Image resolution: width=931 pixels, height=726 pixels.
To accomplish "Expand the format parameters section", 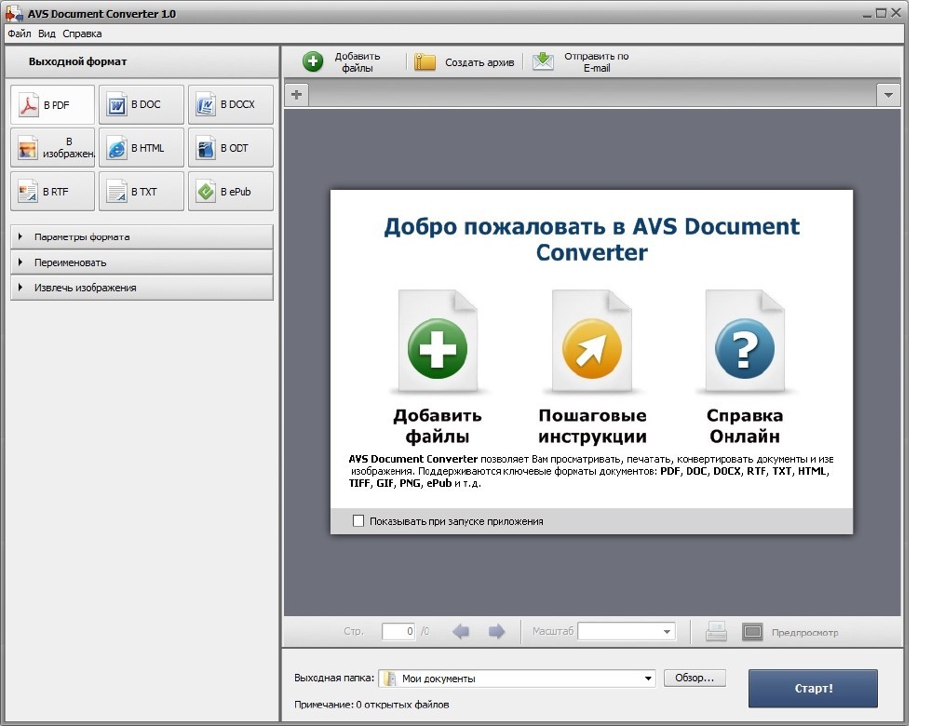I will click(142, 236).
